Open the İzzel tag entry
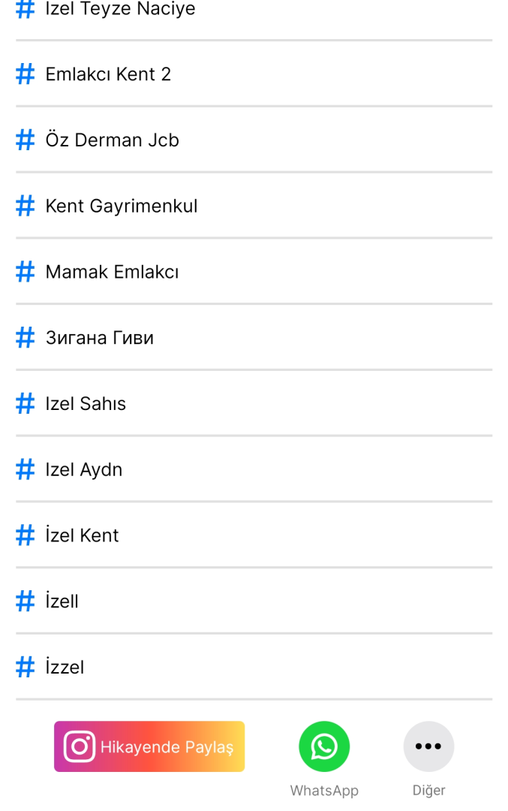This screenshot has width=508, height=811. (65, 668)
